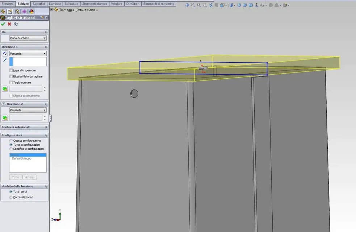Expand Contorni selezionati section
356x232 pixels.
point(46,127)
